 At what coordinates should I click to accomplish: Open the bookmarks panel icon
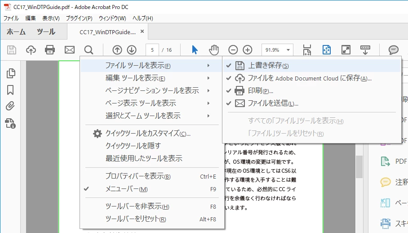point(10,90)
